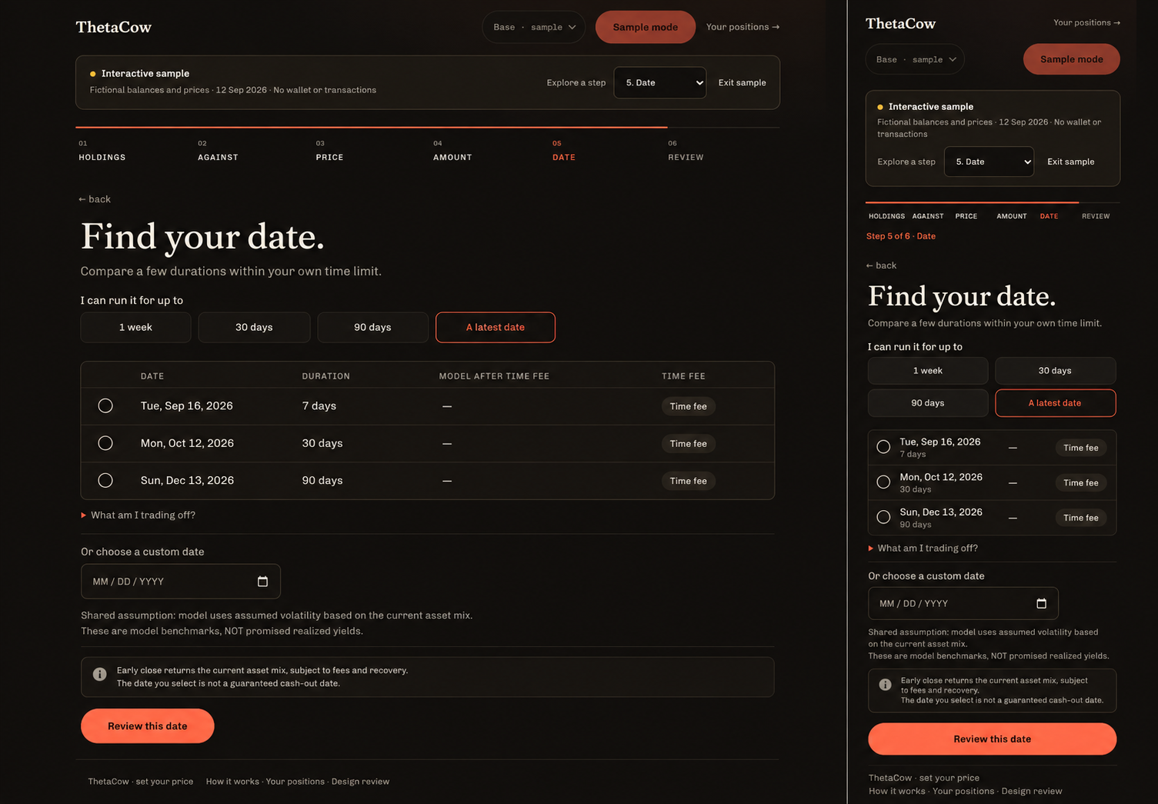Go to 02 Against step, left

[x=218, y=151]
